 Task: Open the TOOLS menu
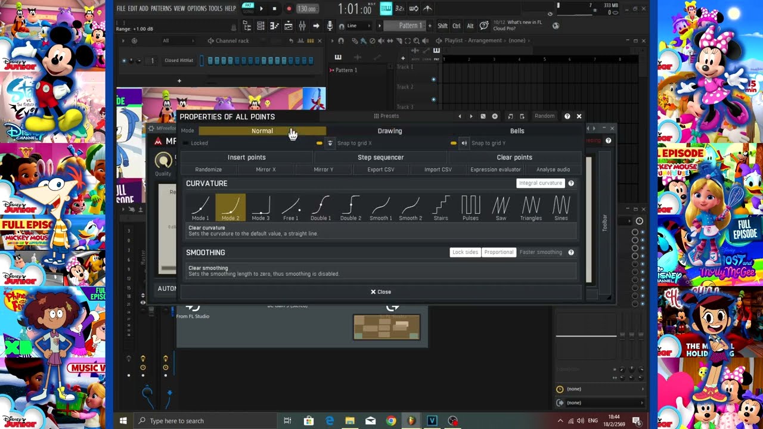tap(215, 8)
